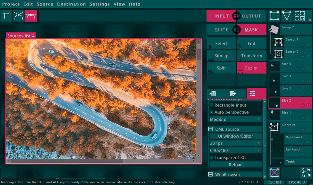Click the Reload button
This screenshot has height=185, width=313.
click(235, 165)
